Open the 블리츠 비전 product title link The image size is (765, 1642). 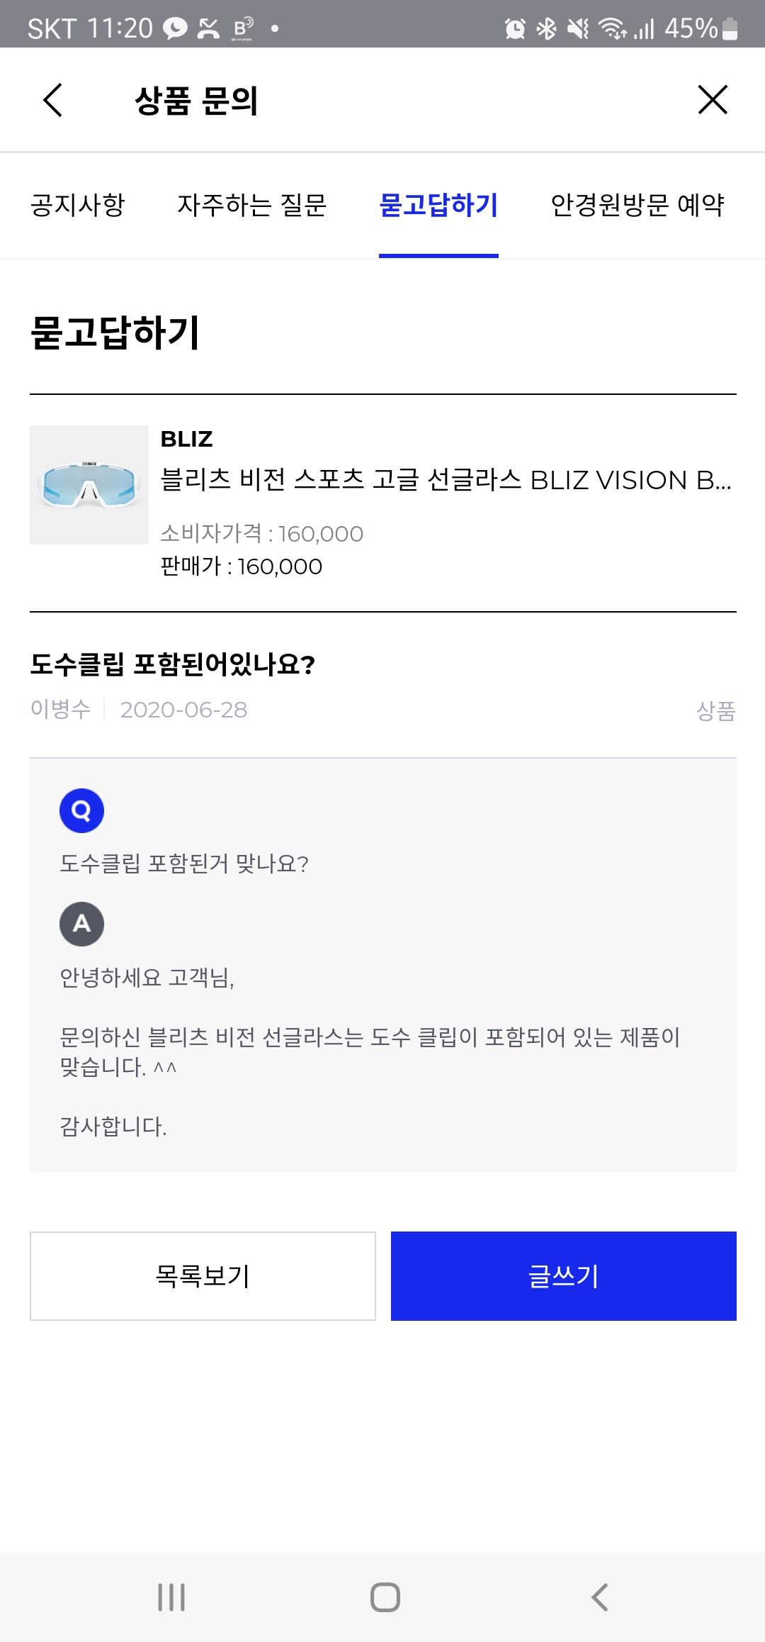pos(446,481)
